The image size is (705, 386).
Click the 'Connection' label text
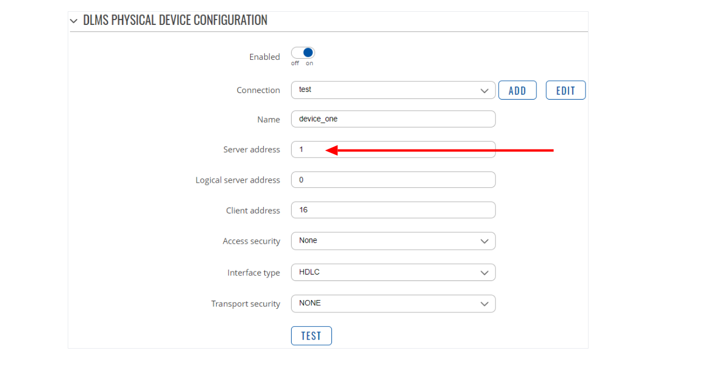(258, 90)
